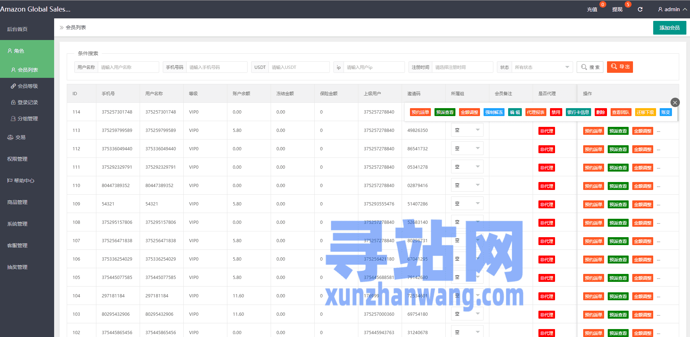Click 金额调整 in the popup actions
Viewport: 690px width, 337px height.
coord(470,112)
